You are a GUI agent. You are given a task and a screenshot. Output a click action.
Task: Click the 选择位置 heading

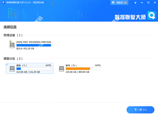(10, 27)
